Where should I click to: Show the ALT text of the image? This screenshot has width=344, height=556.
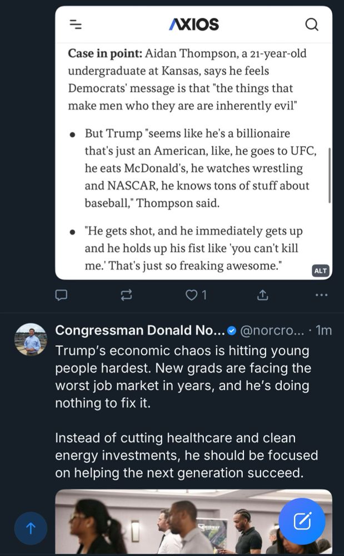click(321, 271)
